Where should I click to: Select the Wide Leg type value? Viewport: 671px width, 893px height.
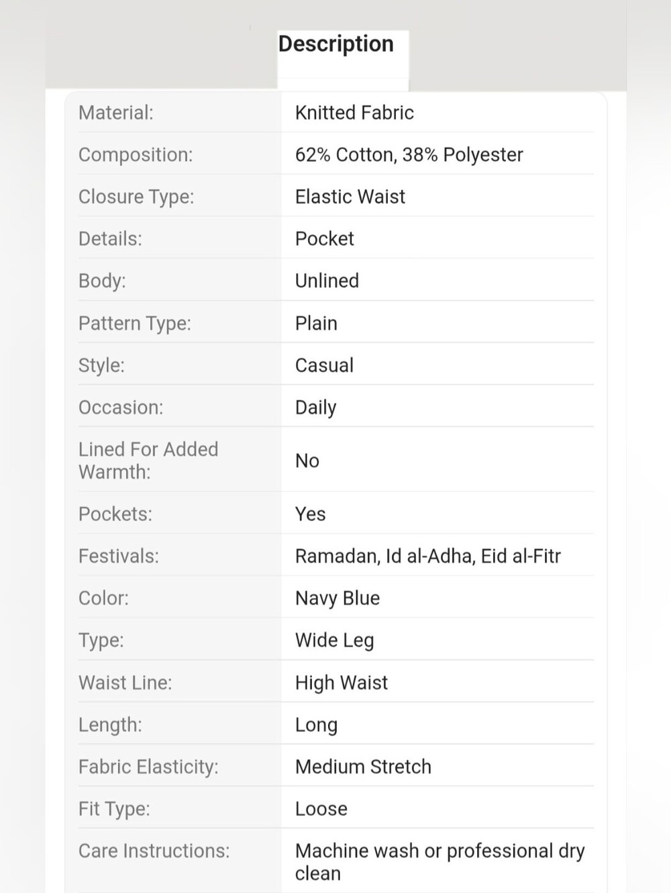(335, 641)
